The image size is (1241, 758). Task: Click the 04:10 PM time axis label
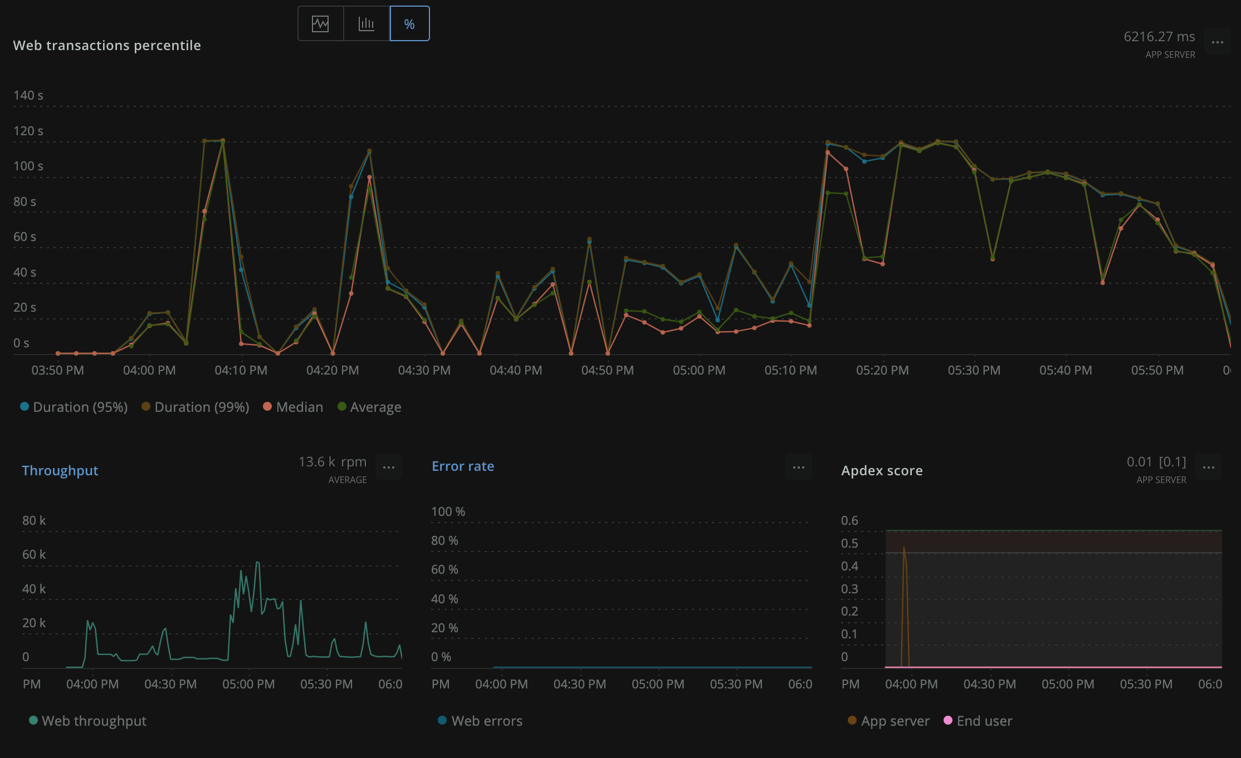241,370
